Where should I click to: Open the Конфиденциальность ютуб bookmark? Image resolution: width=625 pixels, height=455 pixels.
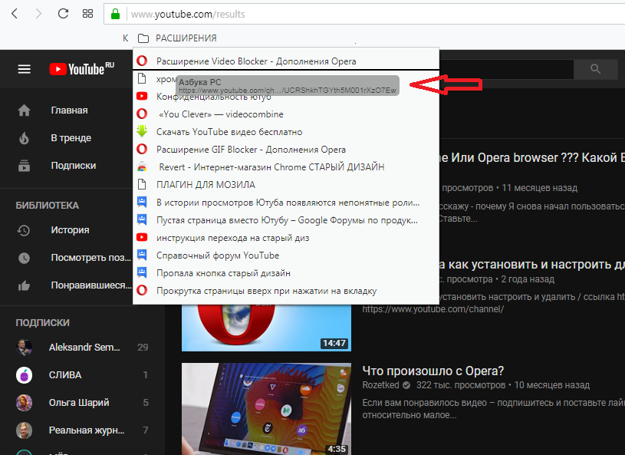pos(286,97)
